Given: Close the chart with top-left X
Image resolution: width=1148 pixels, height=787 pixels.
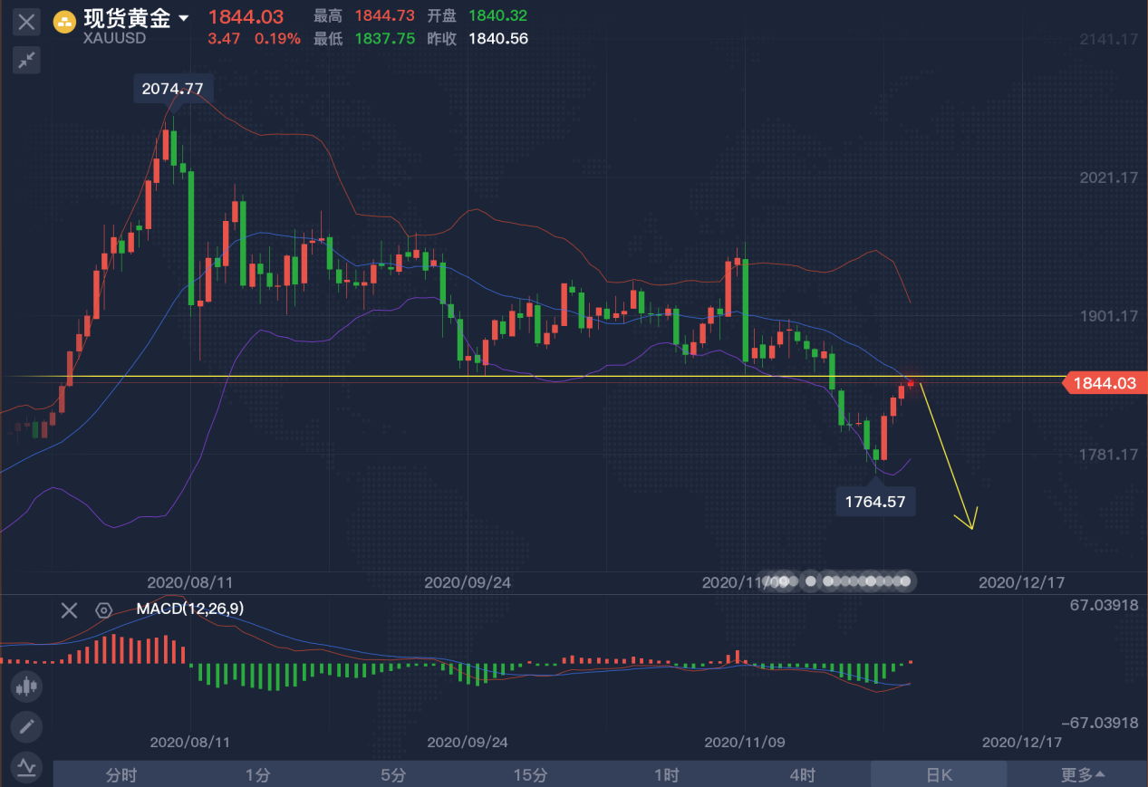Looking at the screenshot, I should pos(27,23).
